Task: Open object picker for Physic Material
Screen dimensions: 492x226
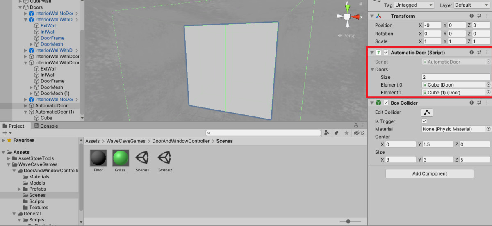Action: [x=488, y=129]
